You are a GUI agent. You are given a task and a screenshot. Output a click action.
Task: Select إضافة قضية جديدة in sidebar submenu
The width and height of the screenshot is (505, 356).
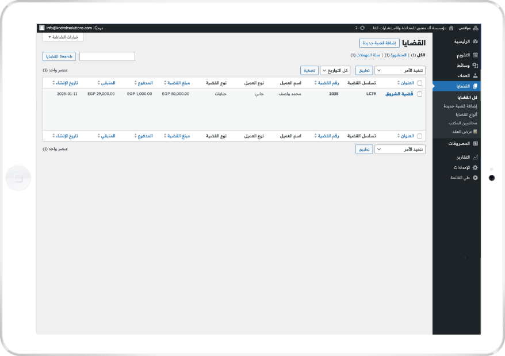(460, 106)
